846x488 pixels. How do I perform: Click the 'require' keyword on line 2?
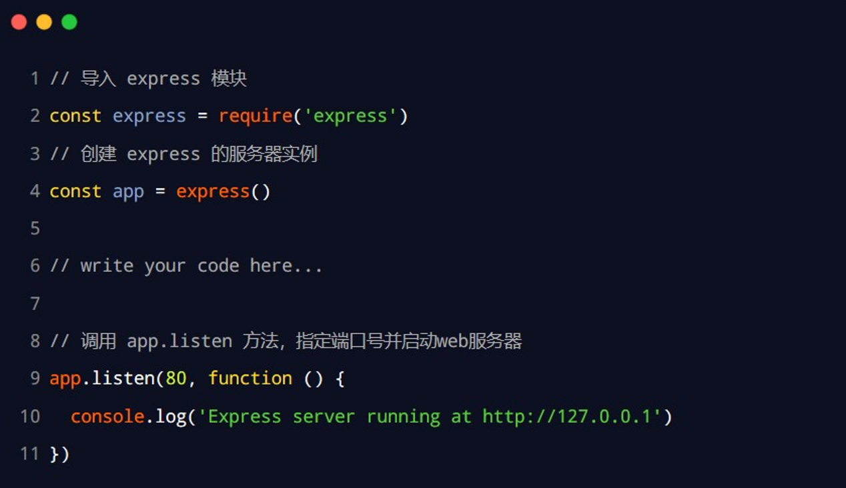pyautogui.click(x=255, y=116)
